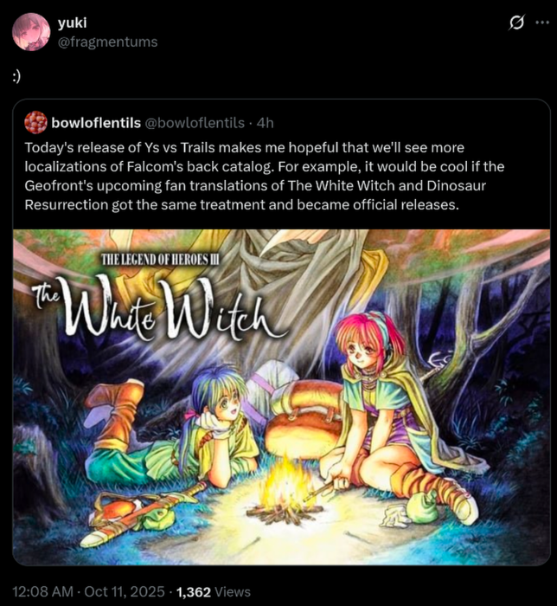View the 1,362 Views analytics
557x606 pixels.
(214, 591)
